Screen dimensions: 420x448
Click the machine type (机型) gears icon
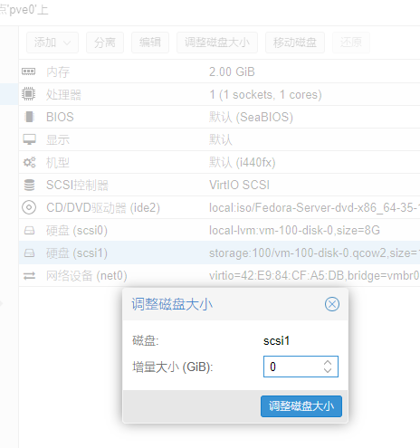coord(29,163)
